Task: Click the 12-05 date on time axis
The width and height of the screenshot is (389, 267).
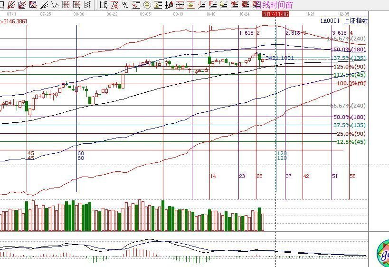Action: [x=344, y=14]
